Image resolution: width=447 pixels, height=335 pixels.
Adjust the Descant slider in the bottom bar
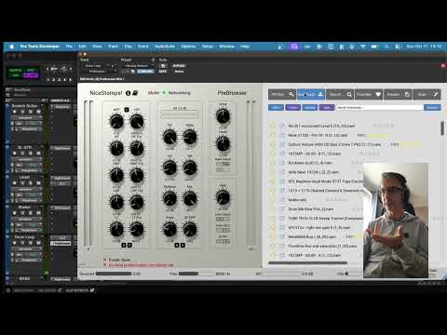114,274
